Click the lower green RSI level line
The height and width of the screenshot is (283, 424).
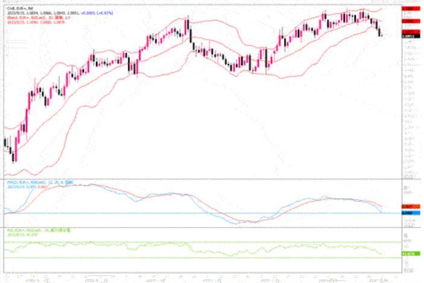pyautogui.click(x=181, y=258)
